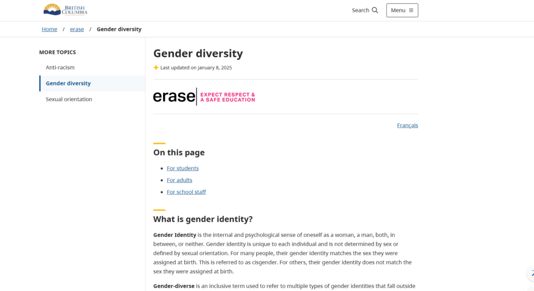534x291 pixels.
Task: Click the On this page heading
Action: click(x=179, y=152)
